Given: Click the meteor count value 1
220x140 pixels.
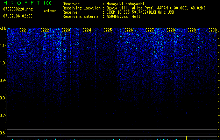Looking at the screenshot, I should (50, 16).
